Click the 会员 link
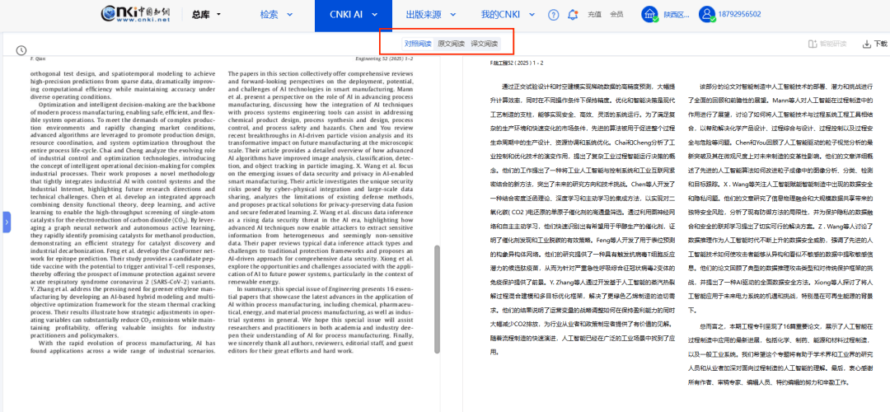 (616, 15)
